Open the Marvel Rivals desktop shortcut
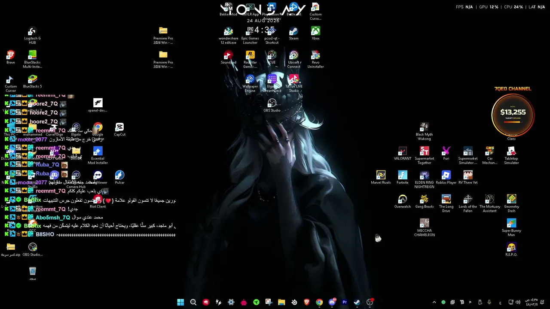 tap(381, 178)
